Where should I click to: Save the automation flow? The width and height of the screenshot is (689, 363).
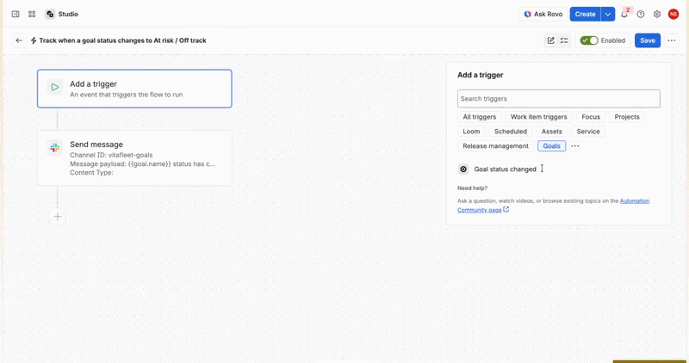(x=648, y=40)
